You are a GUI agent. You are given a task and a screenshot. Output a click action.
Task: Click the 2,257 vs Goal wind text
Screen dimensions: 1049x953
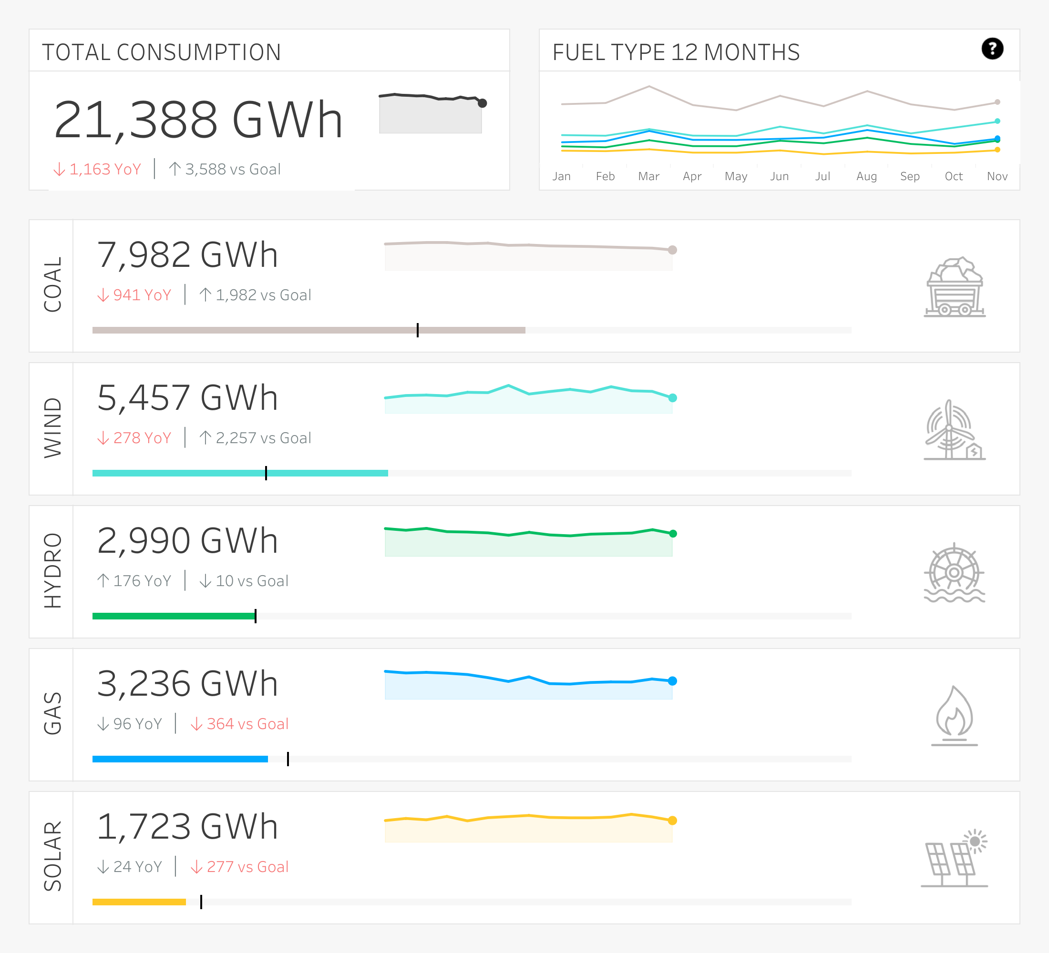point(255,438)
